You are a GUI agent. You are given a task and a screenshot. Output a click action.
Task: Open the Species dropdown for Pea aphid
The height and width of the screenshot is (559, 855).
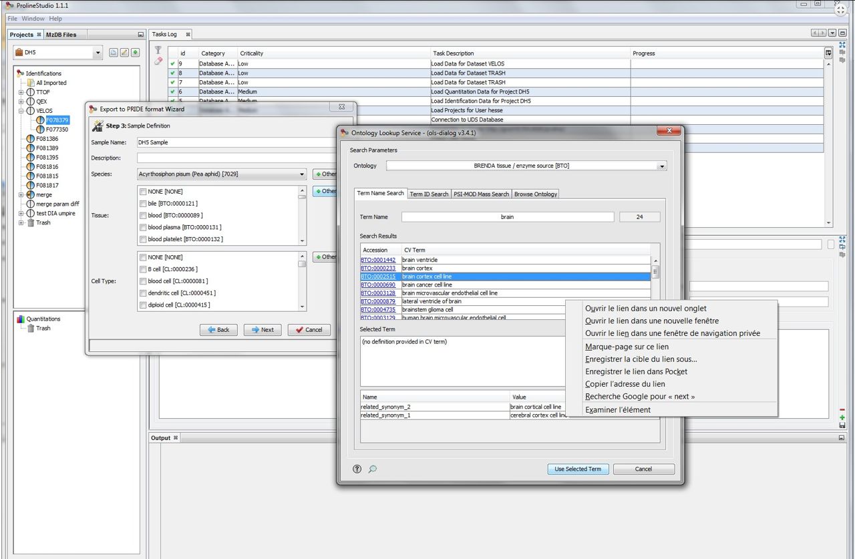301,174
